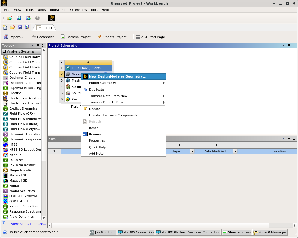Pin the Toolbox panel
The image size is (298, 238).
pos(38,45)
